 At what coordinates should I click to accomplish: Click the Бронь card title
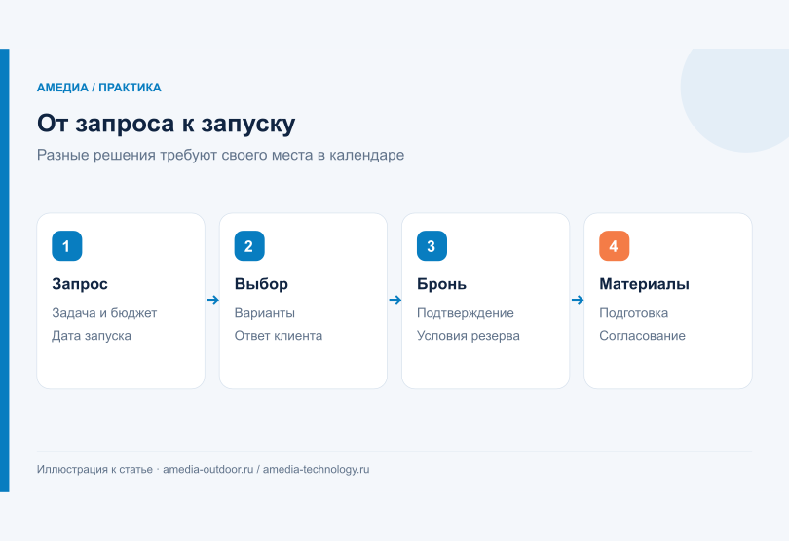tap(441, 284)
